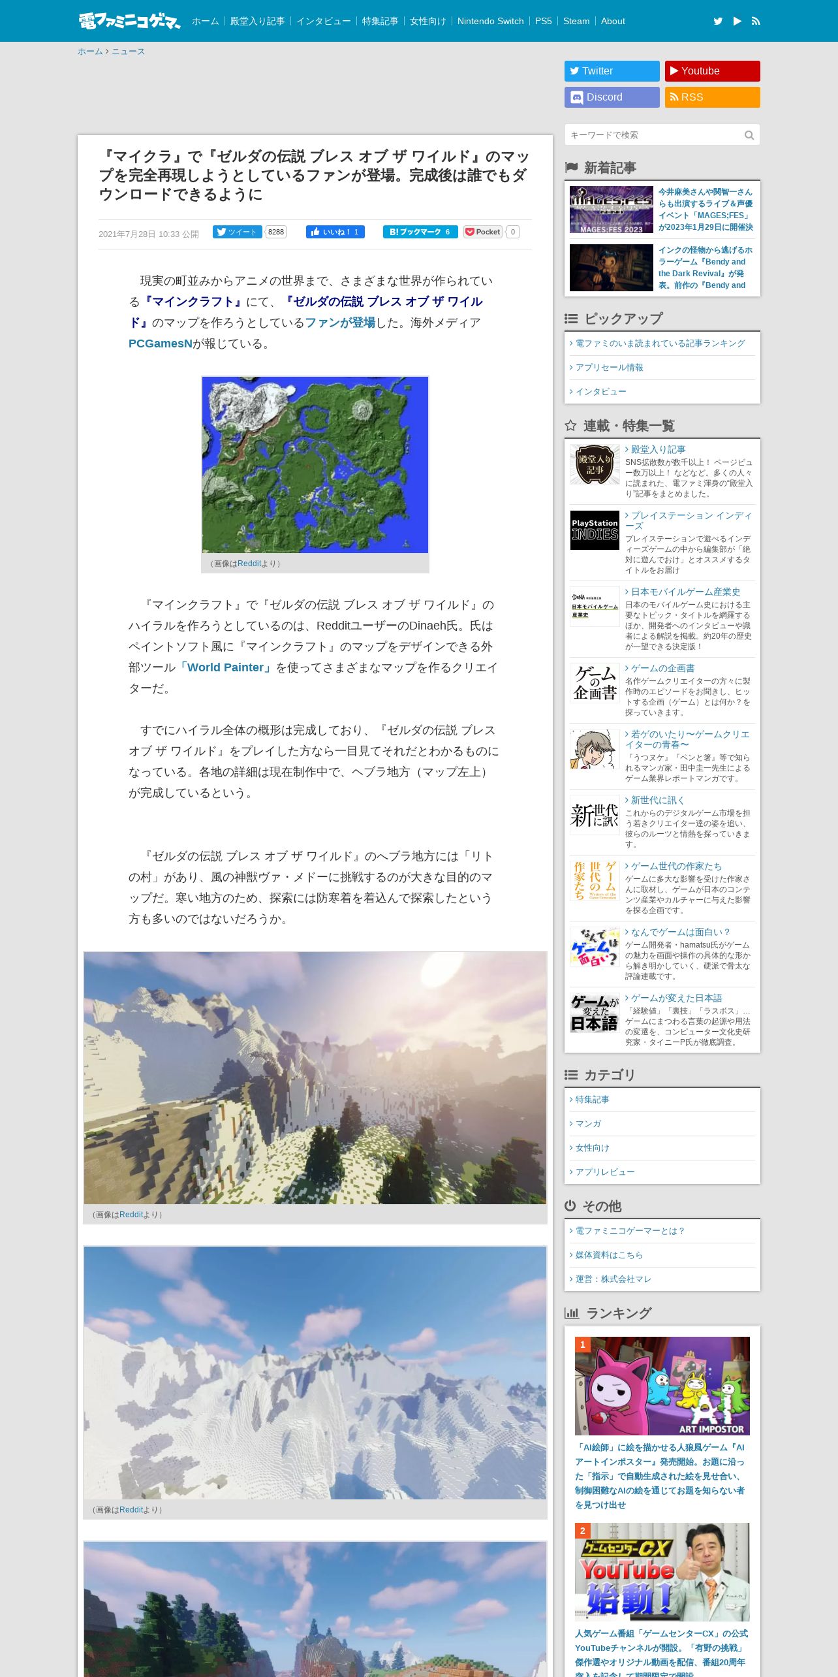Screen dimensions: 838x1677
Task: Open the PCGamesN link
Action: click(161, 343)
